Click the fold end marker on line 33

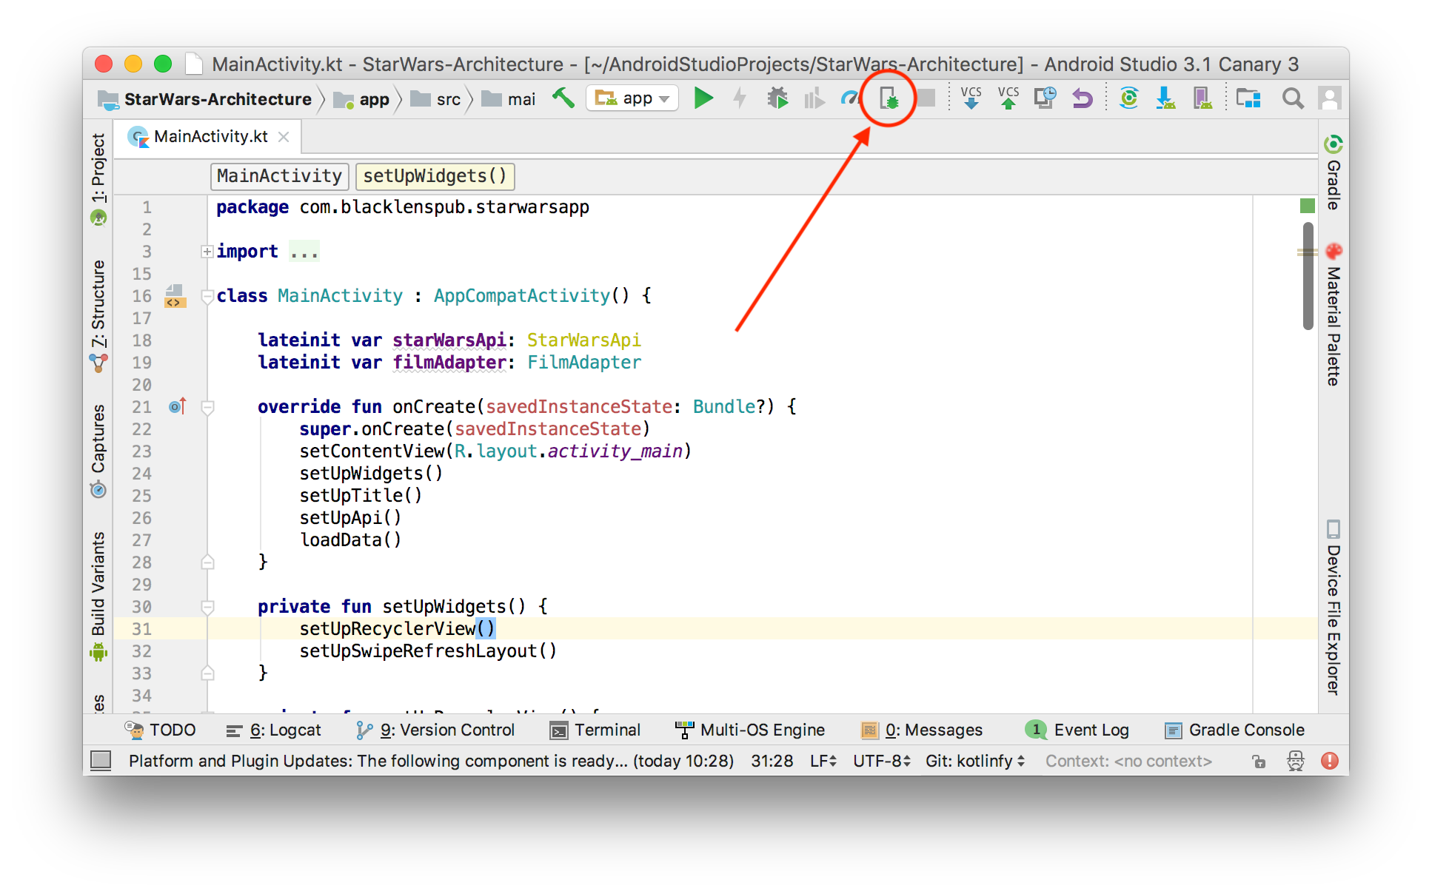208,673
